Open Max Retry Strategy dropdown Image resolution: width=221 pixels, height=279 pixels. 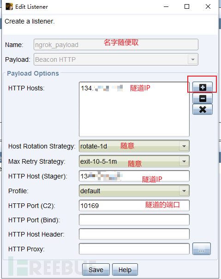click(x=134, y=161)
